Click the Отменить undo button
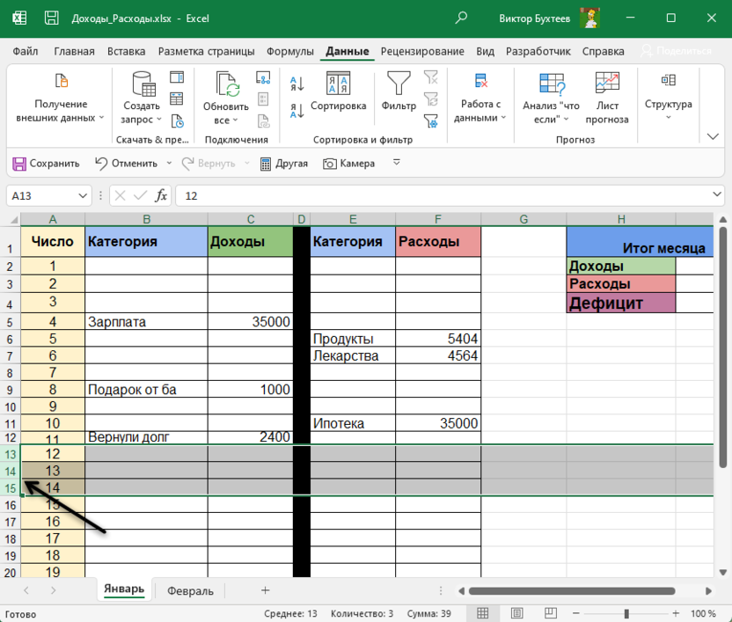The image size is (732, 622). (x=126, y=163)
